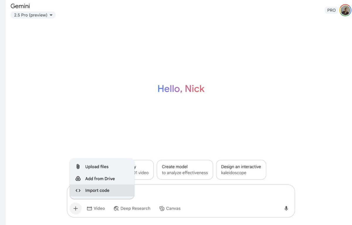
Task: Pick the Create model suggestion card
Action: coord(185,170)
